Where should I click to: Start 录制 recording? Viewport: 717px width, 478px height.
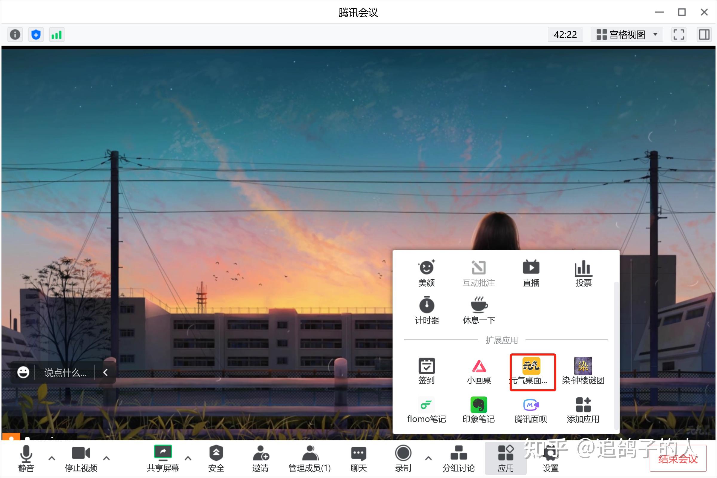[x=403, y=459]
